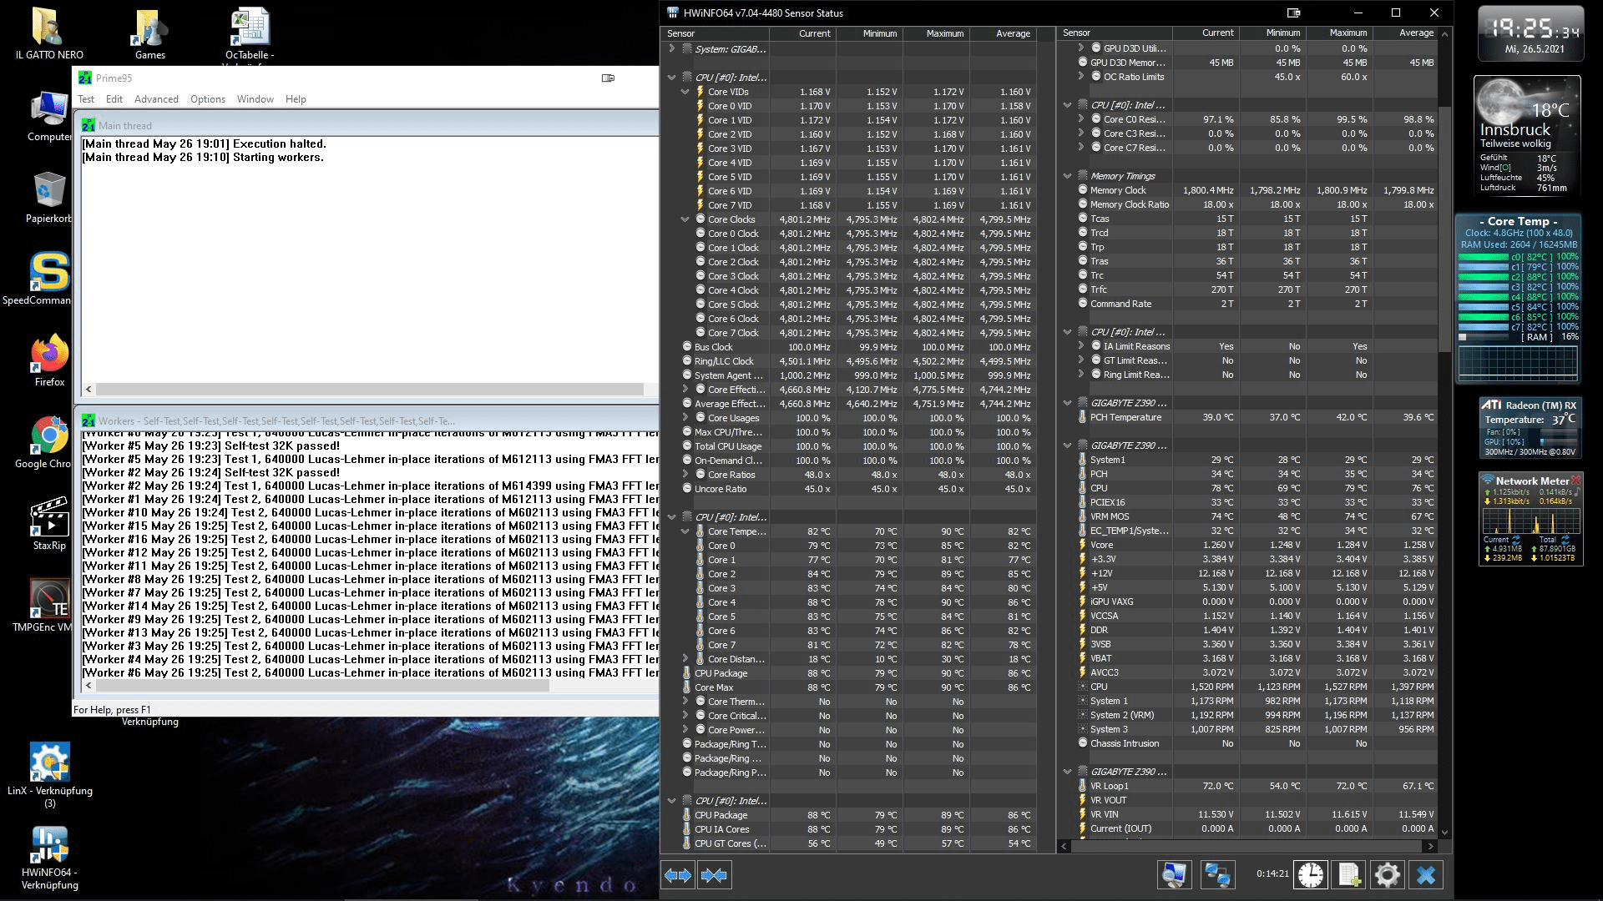Image resolution: width=1603 pixels, height=901 pixels.
Task: Expand IA Limit Reasons row
Action: 1081,345
